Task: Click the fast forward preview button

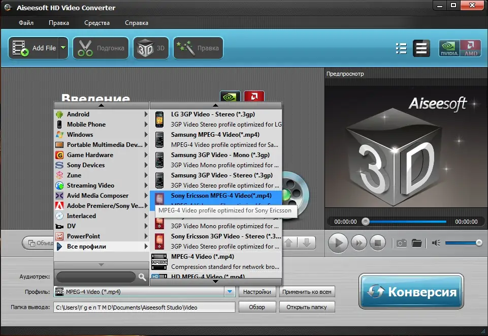Action: 359,243
